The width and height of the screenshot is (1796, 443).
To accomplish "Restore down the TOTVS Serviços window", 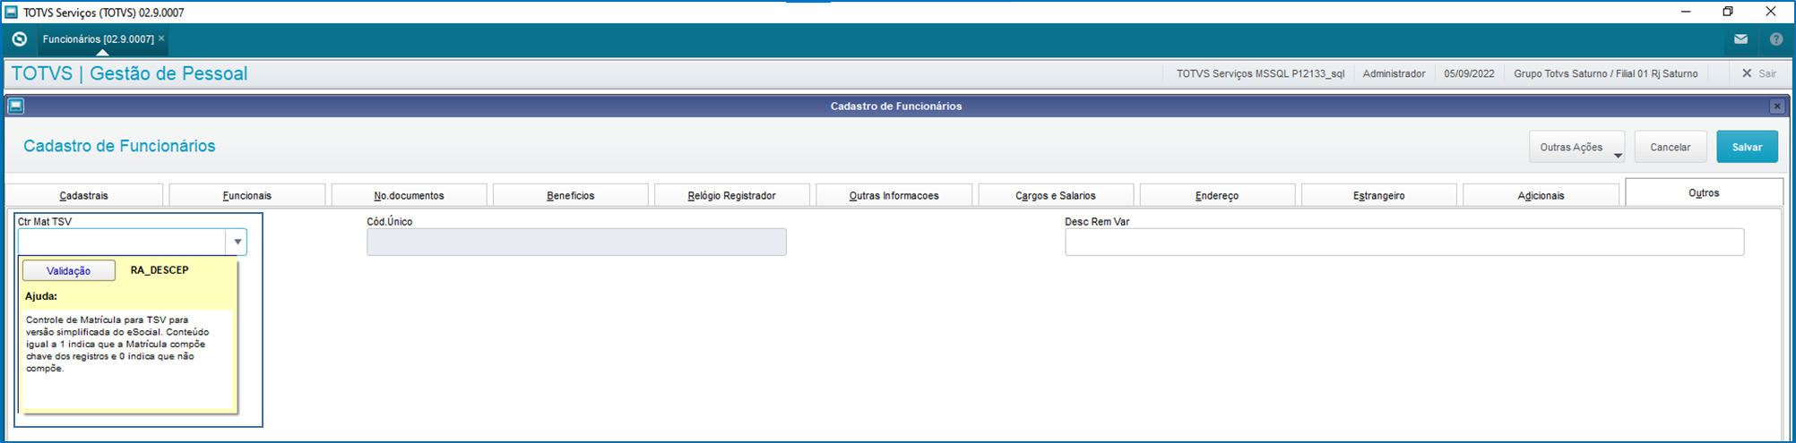I will [x=1728, y=12].
